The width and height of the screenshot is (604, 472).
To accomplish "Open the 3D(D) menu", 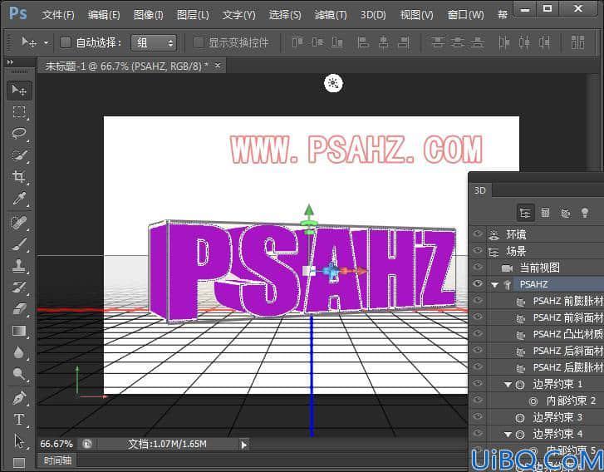I will (373, 15).
